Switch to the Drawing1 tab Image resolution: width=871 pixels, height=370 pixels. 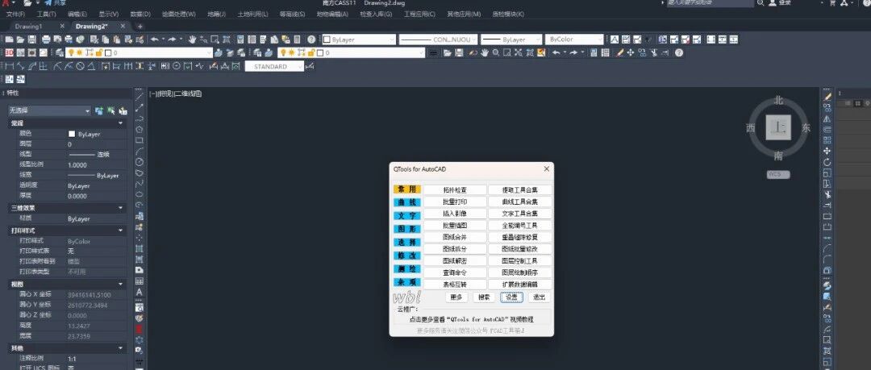click(29, 26)
